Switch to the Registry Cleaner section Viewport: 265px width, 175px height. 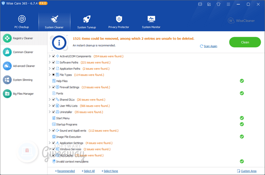(23, 38)
